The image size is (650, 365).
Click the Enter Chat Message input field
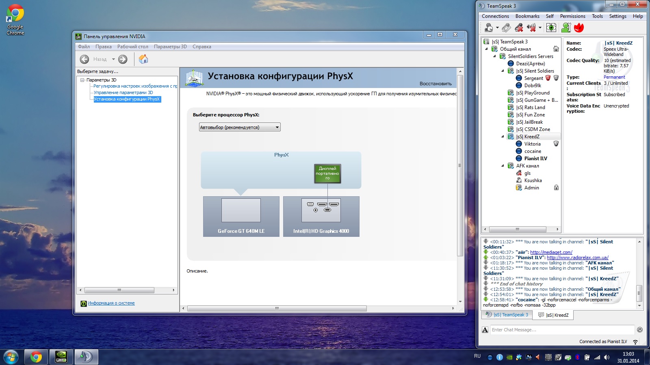pos(562,330)
